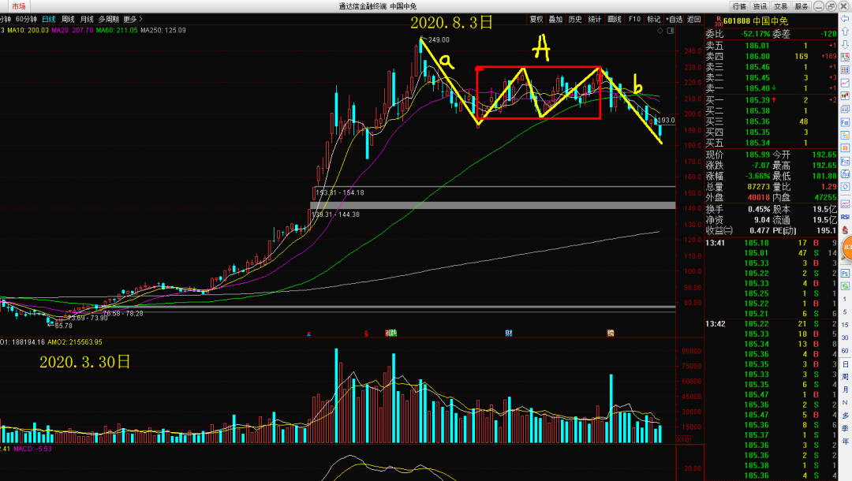Open the 服务 service menu
Screen dimensions: 852x481
(802, 6)
